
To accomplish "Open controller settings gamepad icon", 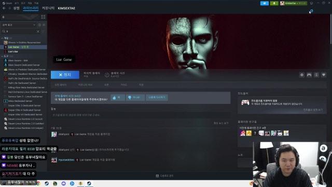I will (x=309, y=75).
